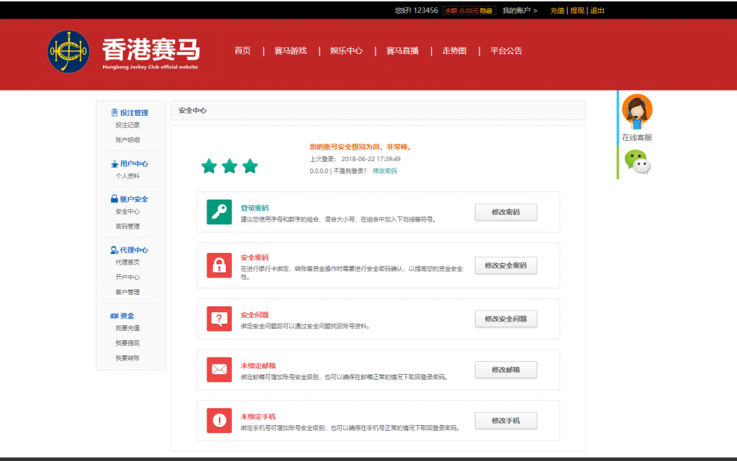Select 走势图 from the navigation bar
This screenshot has height=461, width=737.
tap(454, 51)
